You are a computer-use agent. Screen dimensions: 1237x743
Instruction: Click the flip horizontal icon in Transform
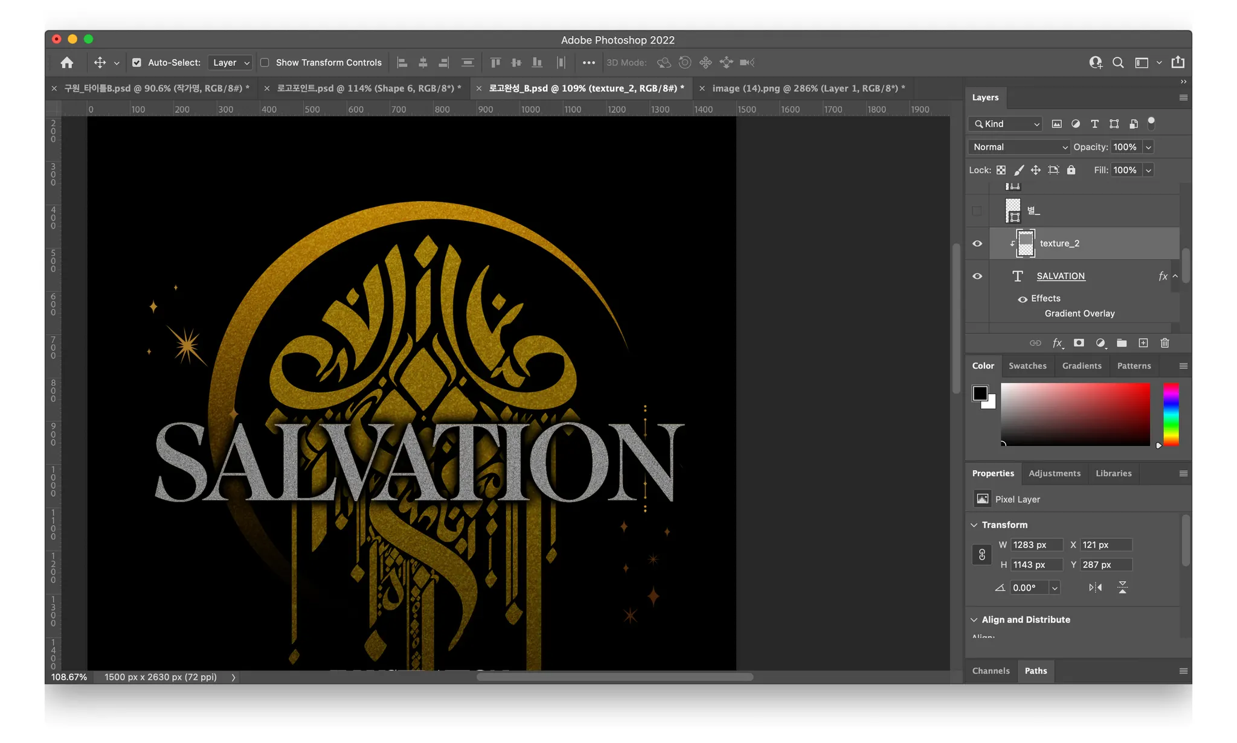1095,587
